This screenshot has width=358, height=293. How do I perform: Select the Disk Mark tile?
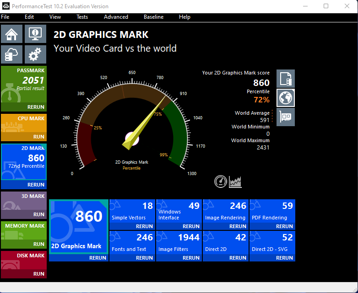(x=24, y=260)
